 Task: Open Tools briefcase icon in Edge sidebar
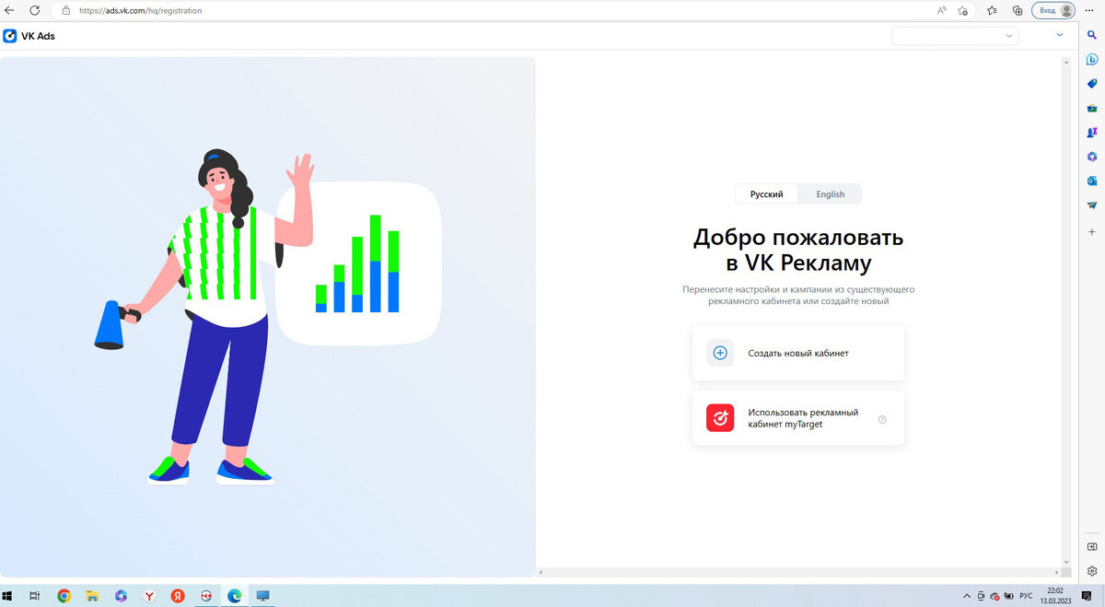1092,108
